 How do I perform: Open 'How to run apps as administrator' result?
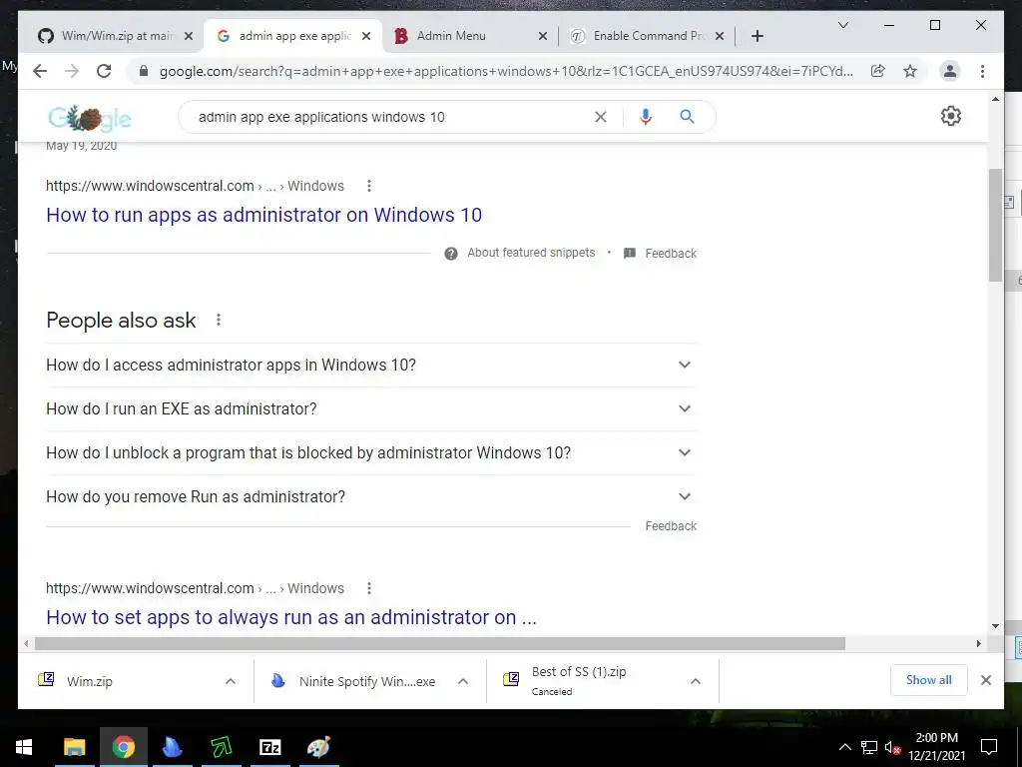click(x=263, y=215)
